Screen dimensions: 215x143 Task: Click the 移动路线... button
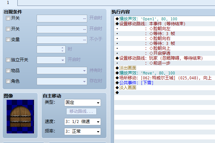[81, 111]
